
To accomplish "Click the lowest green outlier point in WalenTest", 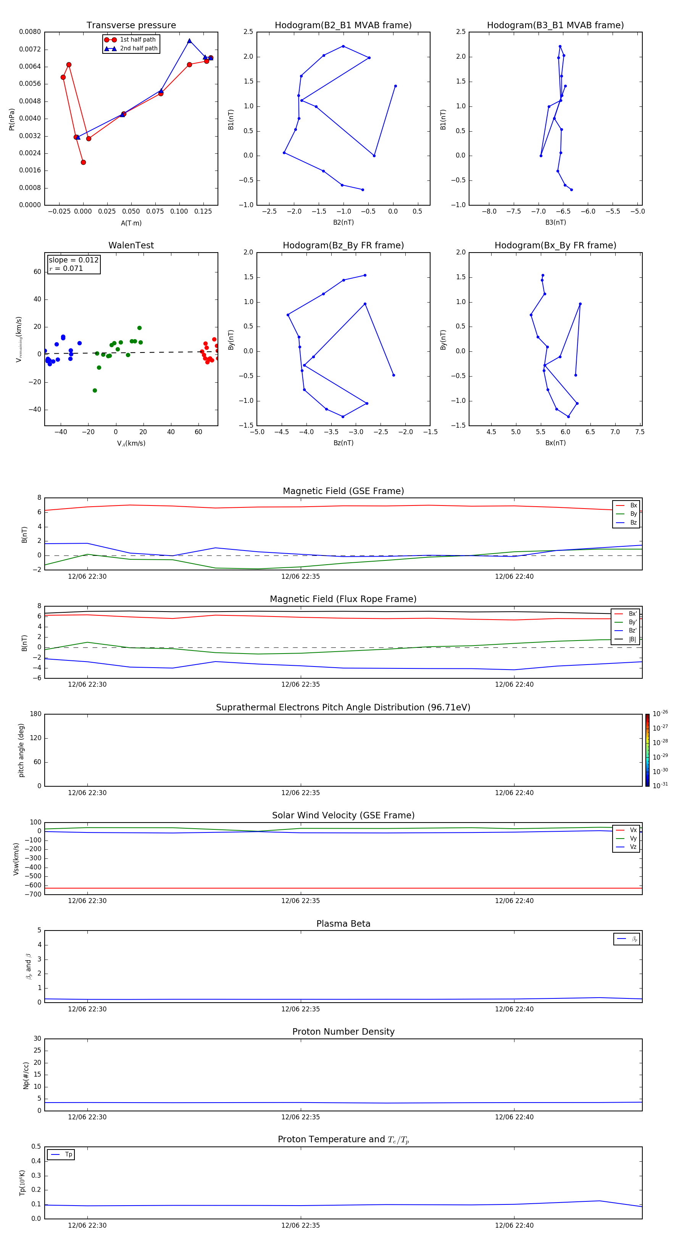I will [95, 391].
